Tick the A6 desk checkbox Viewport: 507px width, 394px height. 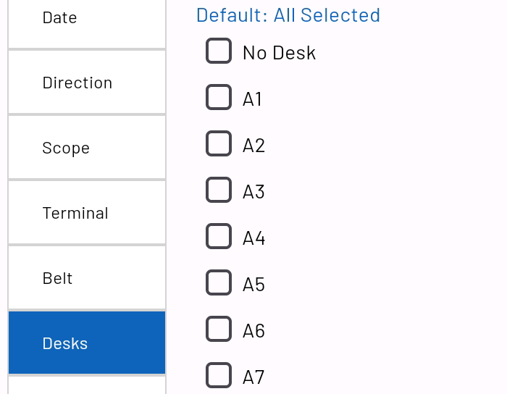pos(219,330)
